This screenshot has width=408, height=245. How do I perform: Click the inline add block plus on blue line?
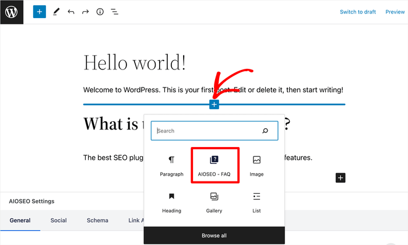[214, 104]
